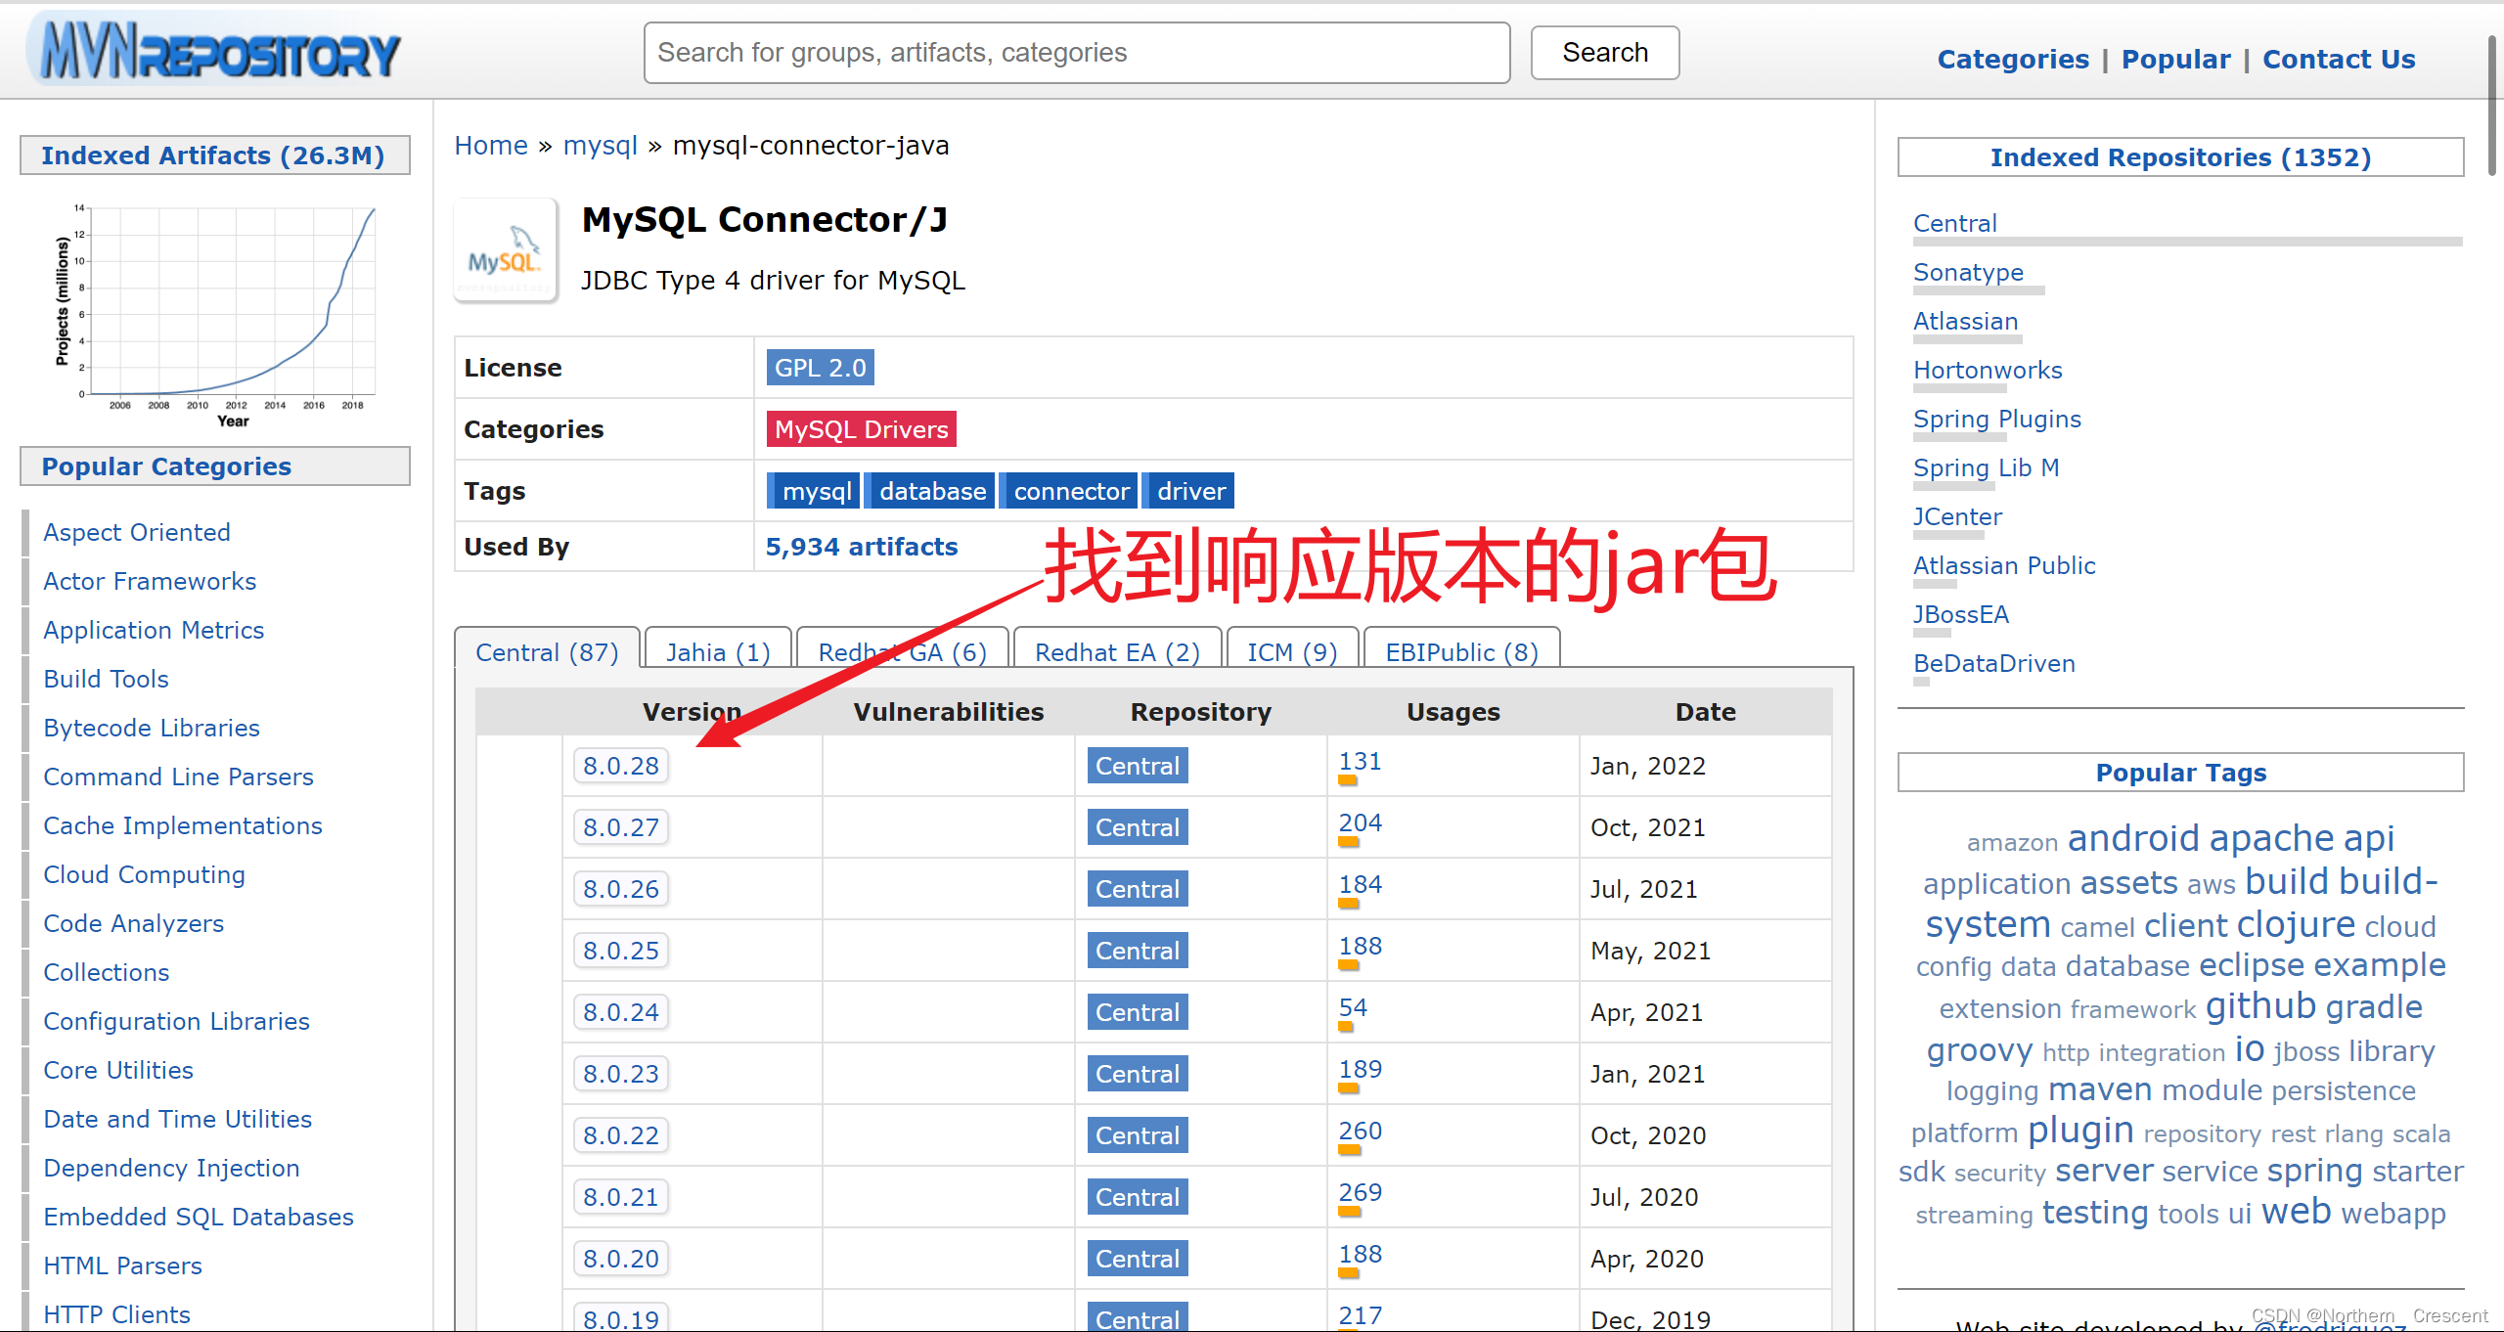Click the Central (87) tab expander
This screenshot has width=2504, height=1332.
(x=547, y=651)
